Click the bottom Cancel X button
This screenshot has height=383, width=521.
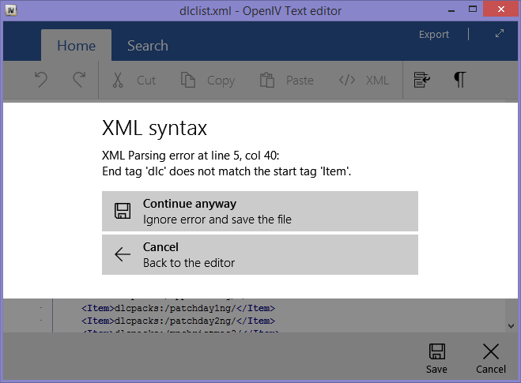point(490,358)
